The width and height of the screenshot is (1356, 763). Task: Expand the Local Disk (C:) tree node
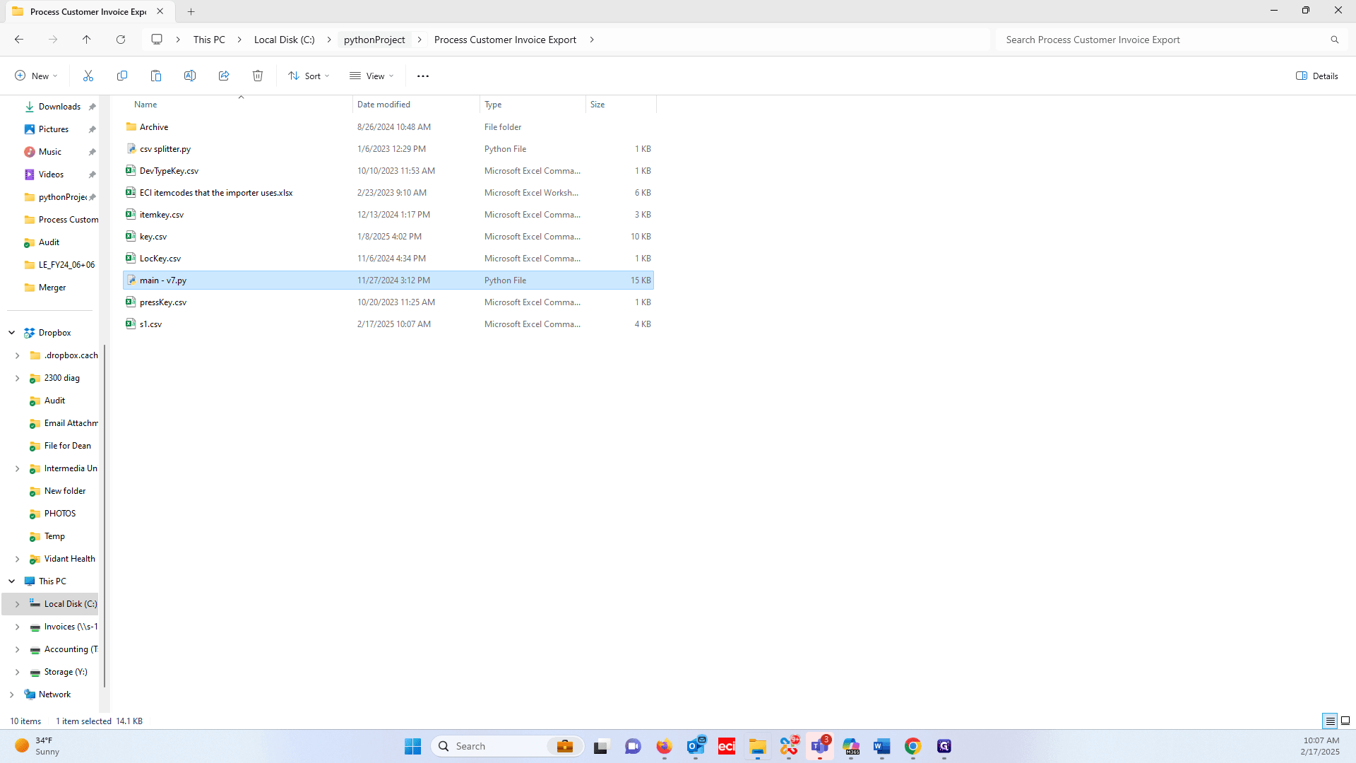[18, 604]
